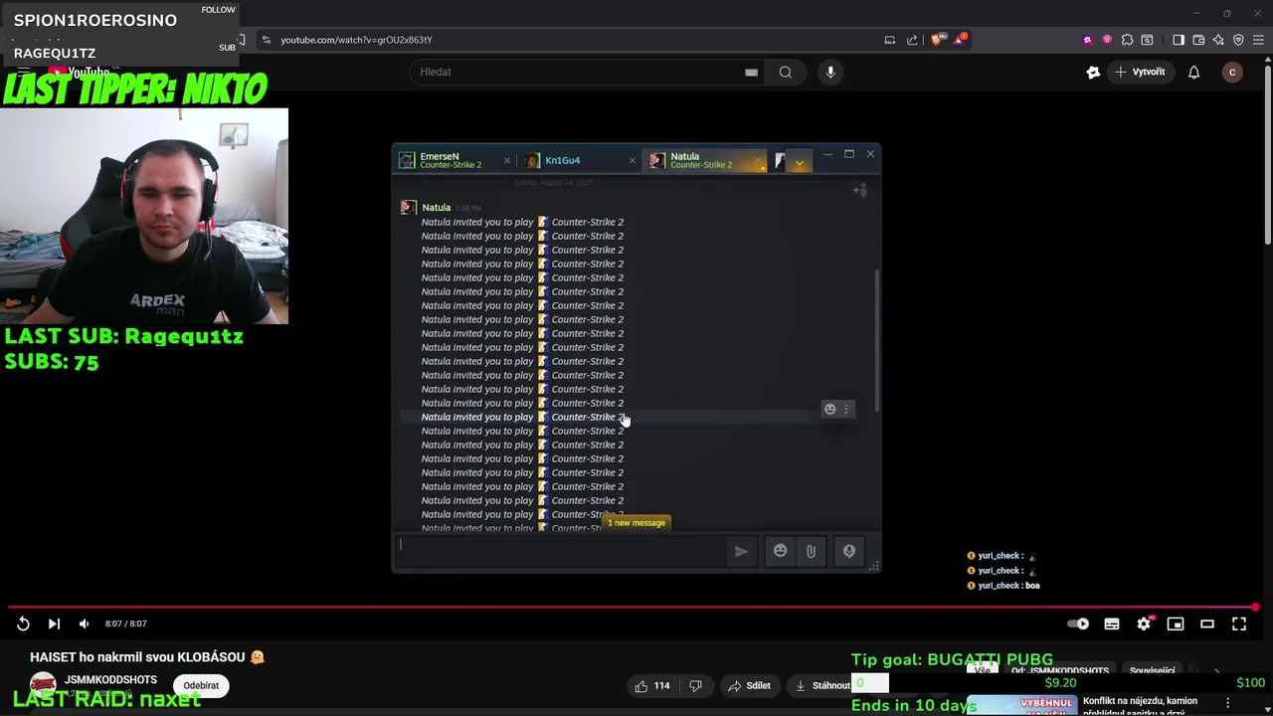Mute the YouTube player volume
This screenshot has width=1273, height=716.
(84, 624)
